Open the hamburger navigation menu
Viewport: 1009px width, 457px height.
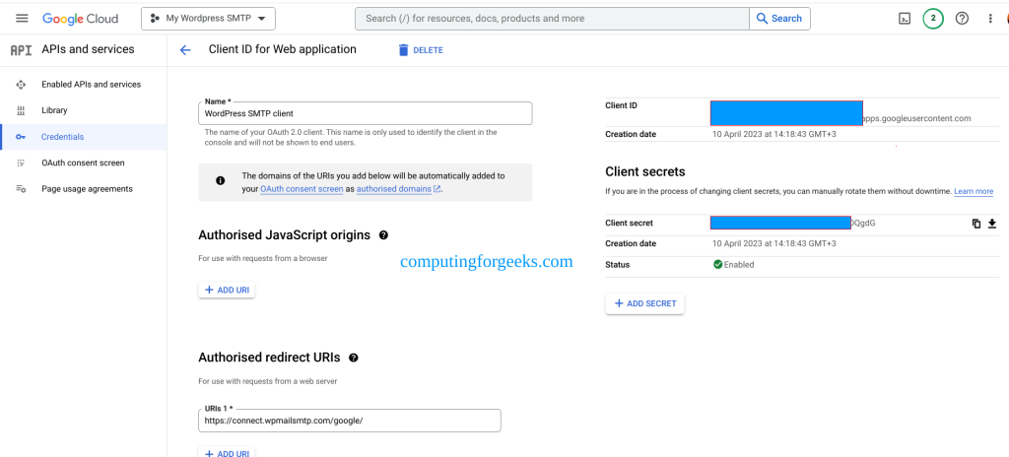22,18
